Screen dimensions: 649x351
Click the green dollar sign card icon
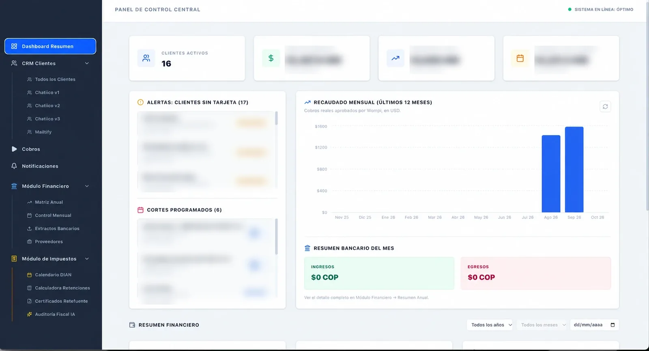coord(271,58)
